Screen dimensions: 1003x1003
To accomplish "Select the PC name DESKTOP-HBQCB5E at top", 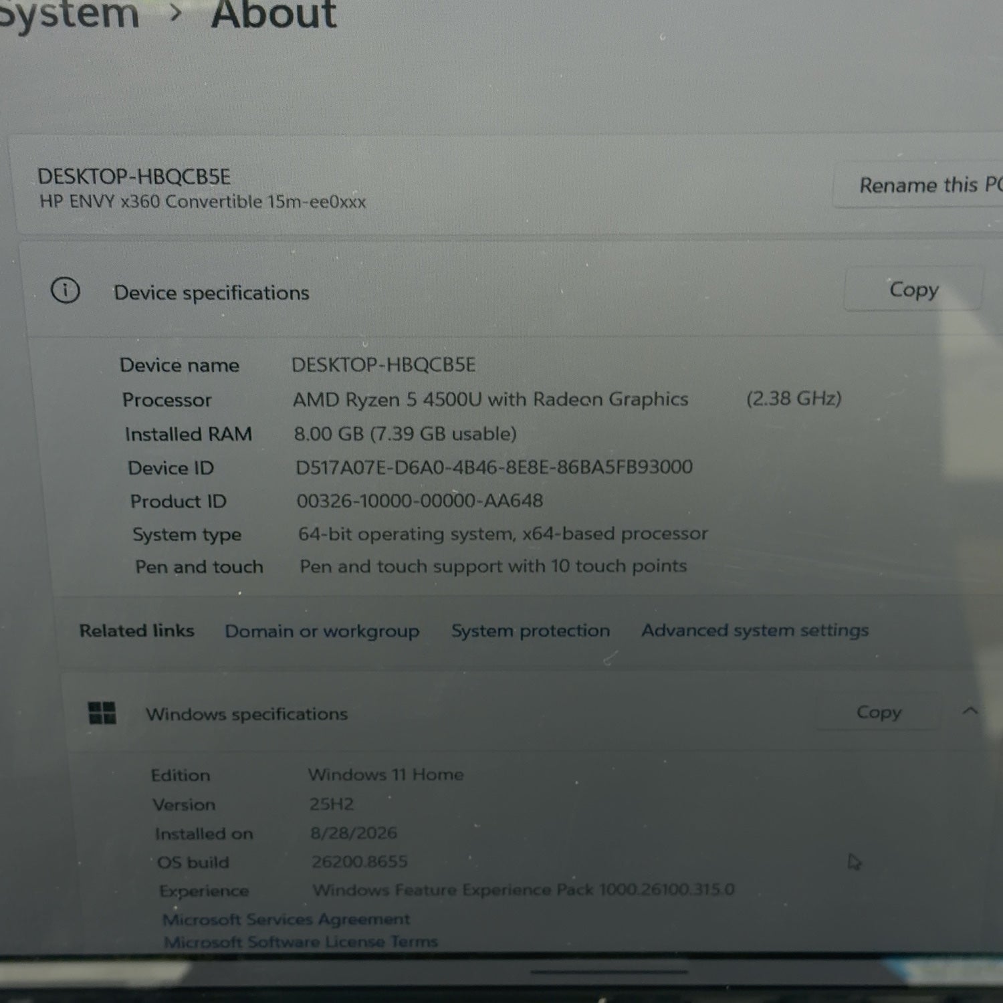I will [x=134, y=177].
